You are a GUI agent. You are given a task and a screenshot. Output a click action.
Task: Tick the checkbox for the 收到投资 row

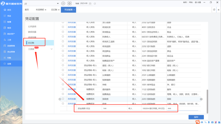click(x=63, y=27)
